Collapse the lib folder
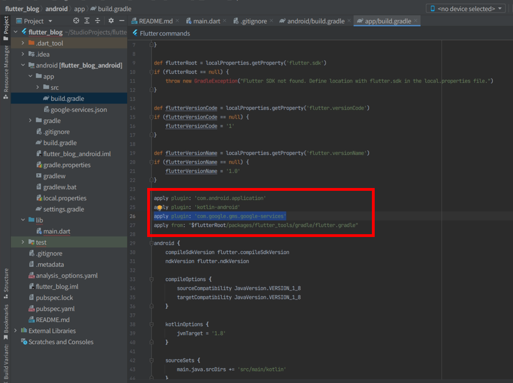The image size is (513, 383). coord(22,220)
